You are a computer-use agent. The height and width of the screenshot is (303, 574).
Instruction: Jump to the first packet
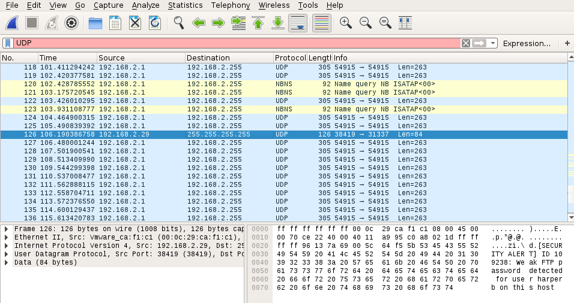tap(258, 23)
